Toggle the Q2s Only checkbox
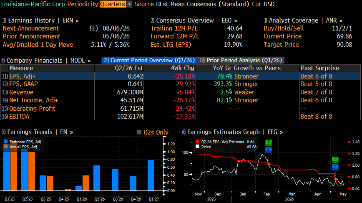 [x=139, y=132]
